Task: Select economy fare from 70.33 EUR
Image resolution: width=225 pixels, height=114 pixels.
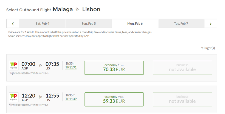Action: tap(114, 68)
